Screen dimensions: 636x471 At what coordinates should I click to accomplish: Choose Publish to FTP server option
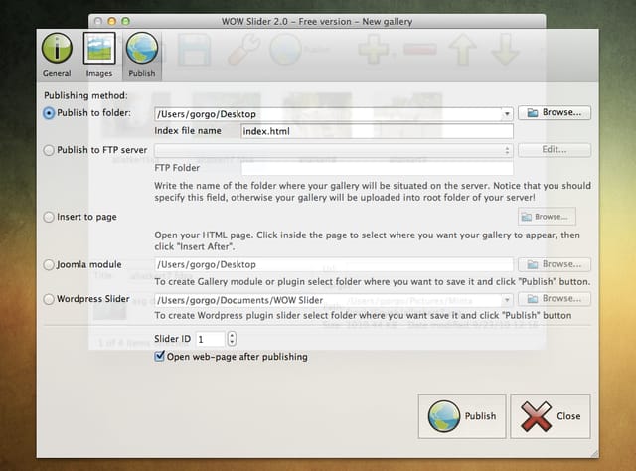(49, 150)
